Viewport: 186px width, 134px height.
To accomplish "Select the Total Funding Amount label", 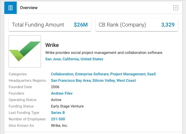I will coord(38,25).
